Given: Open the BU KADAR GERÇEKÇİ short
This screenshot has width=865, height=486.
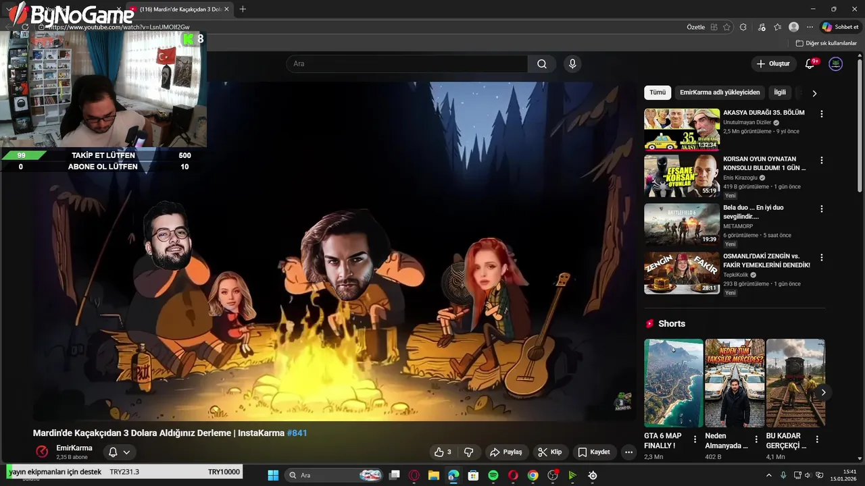Looking at the screenshot, I should click(795, 383).
